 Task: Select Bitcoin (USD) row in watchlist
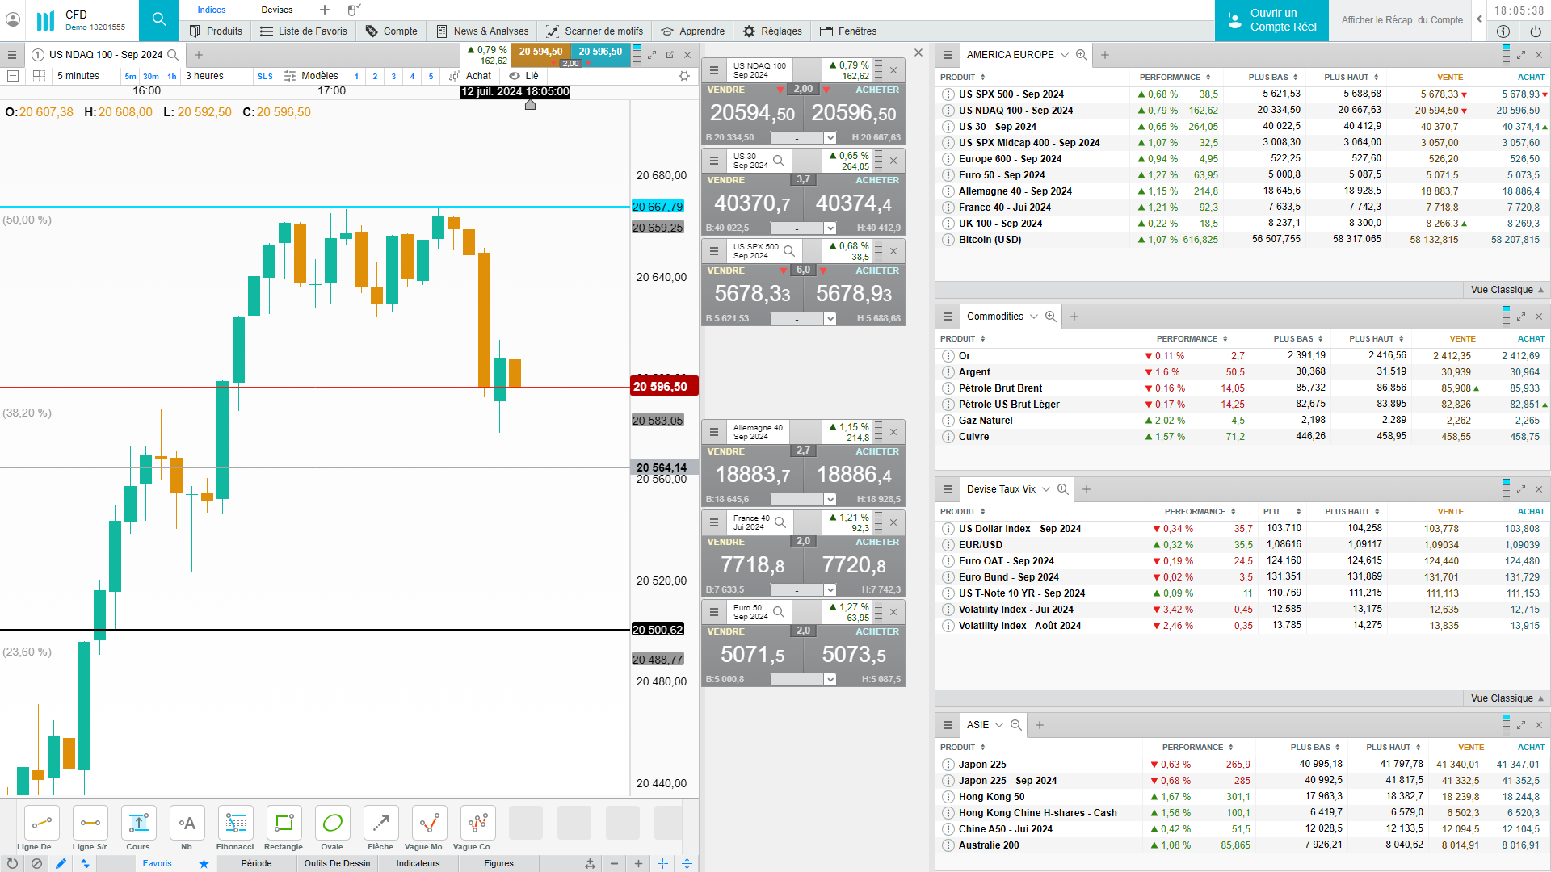point(990,240)
